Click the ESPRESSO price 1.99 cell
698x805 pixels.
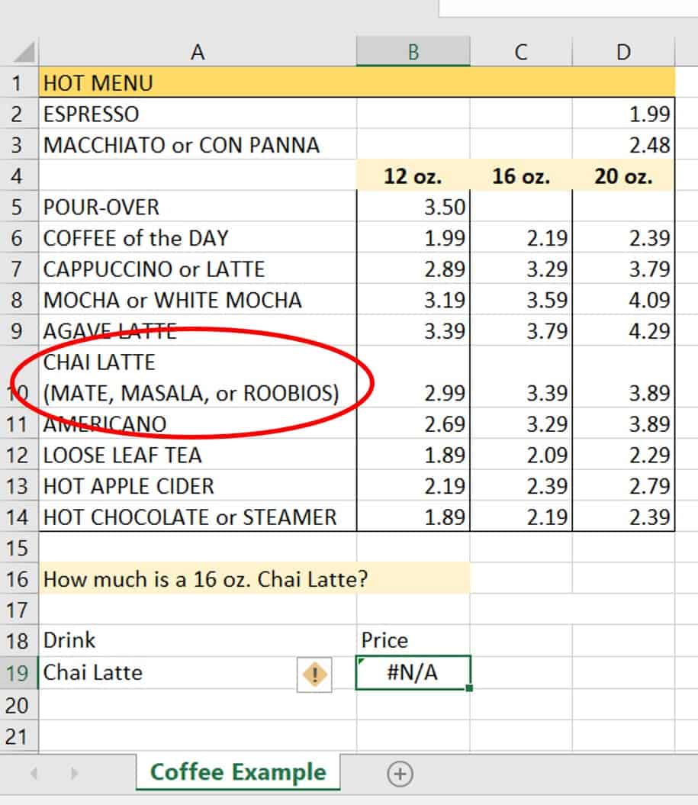623,114
